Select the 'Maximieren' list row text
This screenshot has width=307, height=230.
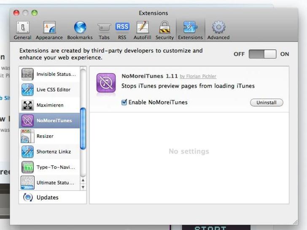pos(50,105)
